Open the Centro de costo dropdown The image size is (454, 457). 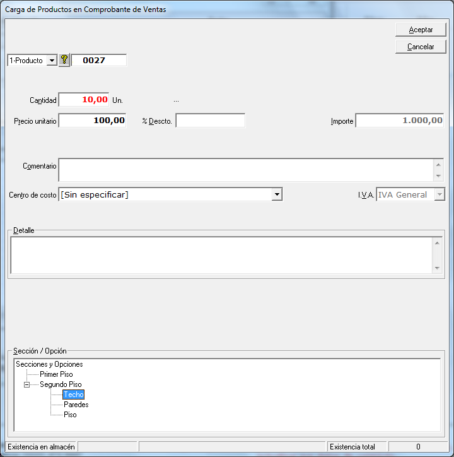[x=276, y=195]
